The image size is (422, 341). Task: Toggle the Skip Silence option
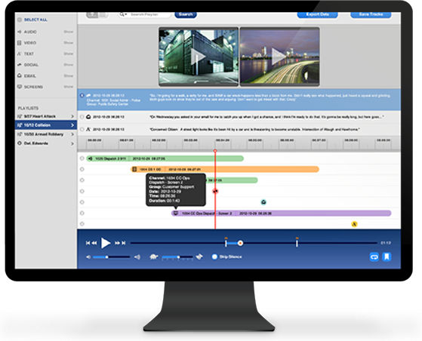(214, 257)
